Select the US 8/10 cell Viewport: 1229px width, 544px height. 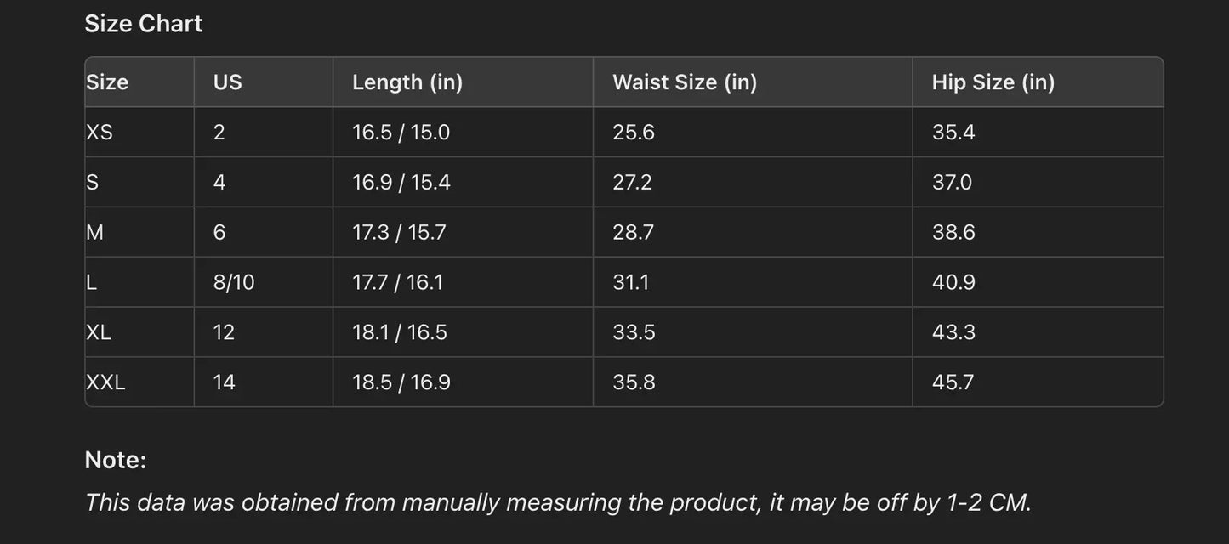[234, 282]
